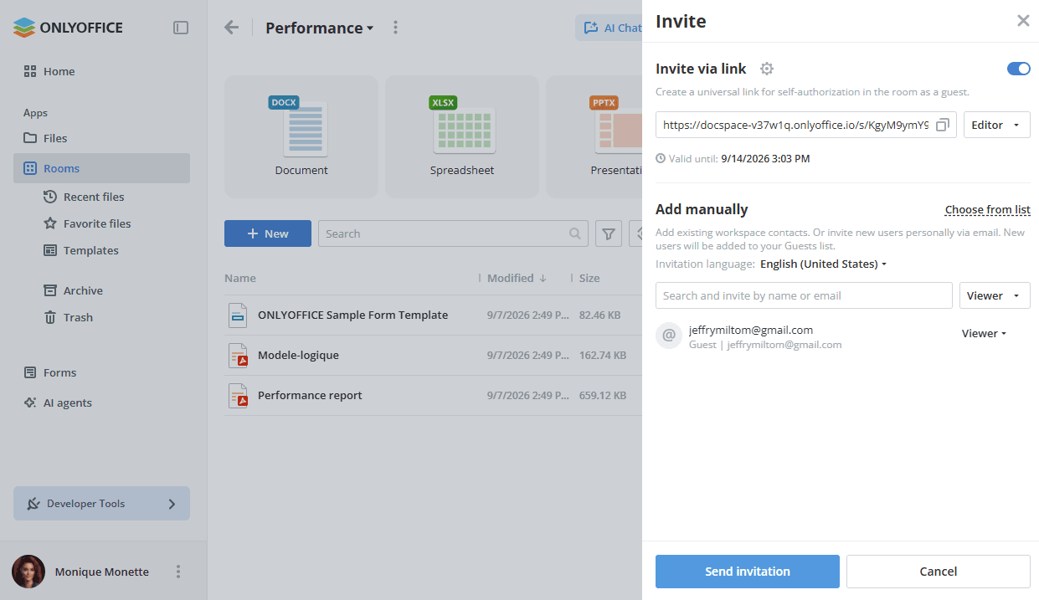Create a new Spreadsheet from XLSX tile

(462, 136)
